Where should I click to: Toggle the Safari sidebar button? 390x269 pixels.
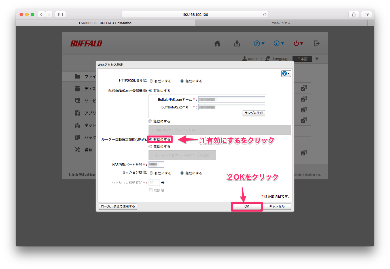(x=60, y=14)
